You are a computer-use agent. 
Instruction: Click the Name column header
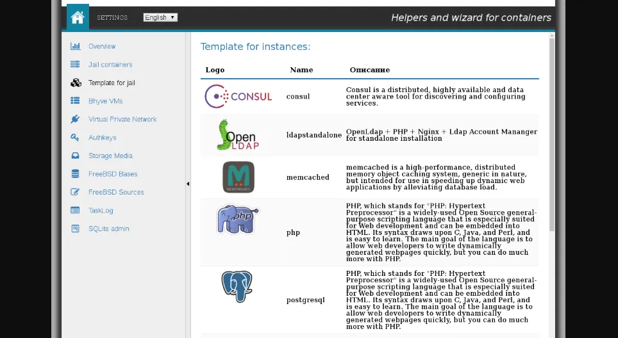[x=301, y=70]
